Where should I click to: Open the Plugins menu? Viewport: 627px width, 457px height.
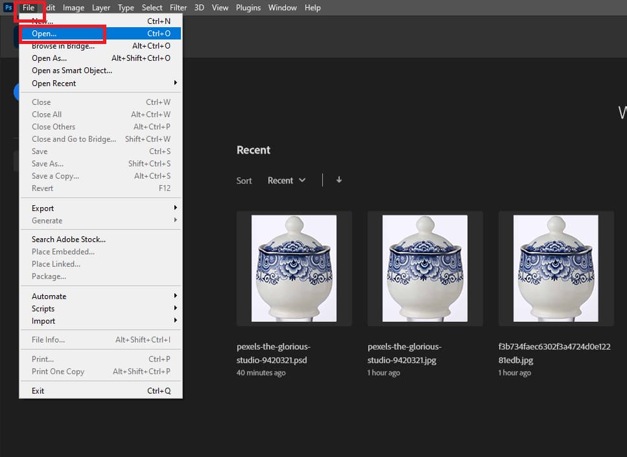pyautogui.click(x=248, y=8)
